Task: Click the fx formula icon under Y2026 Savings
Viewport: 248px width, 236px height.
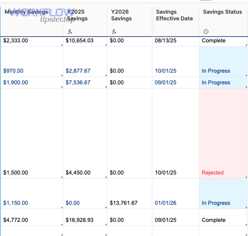Action: [x=114, y=32]
